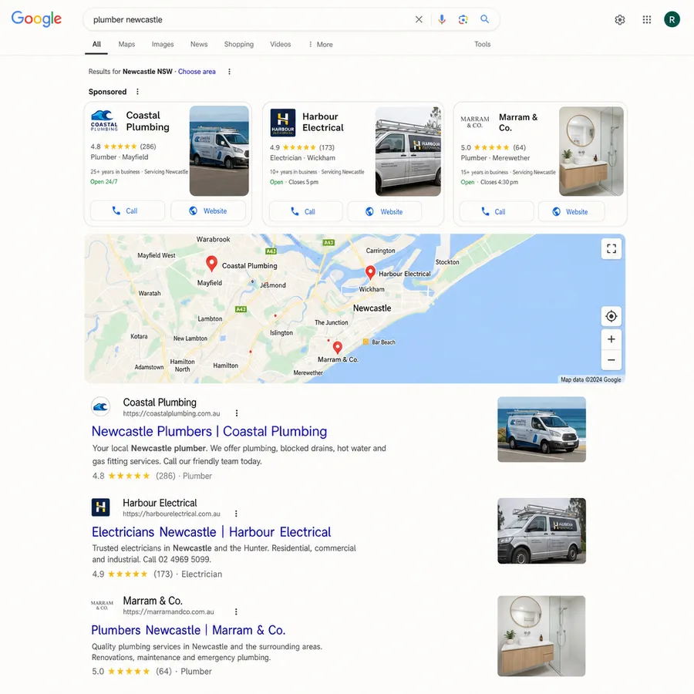Image resolution: width=694 pixels, height=694 pixels.
Task: Click the Harbour Electrical map pin
Action: (370, 272)
